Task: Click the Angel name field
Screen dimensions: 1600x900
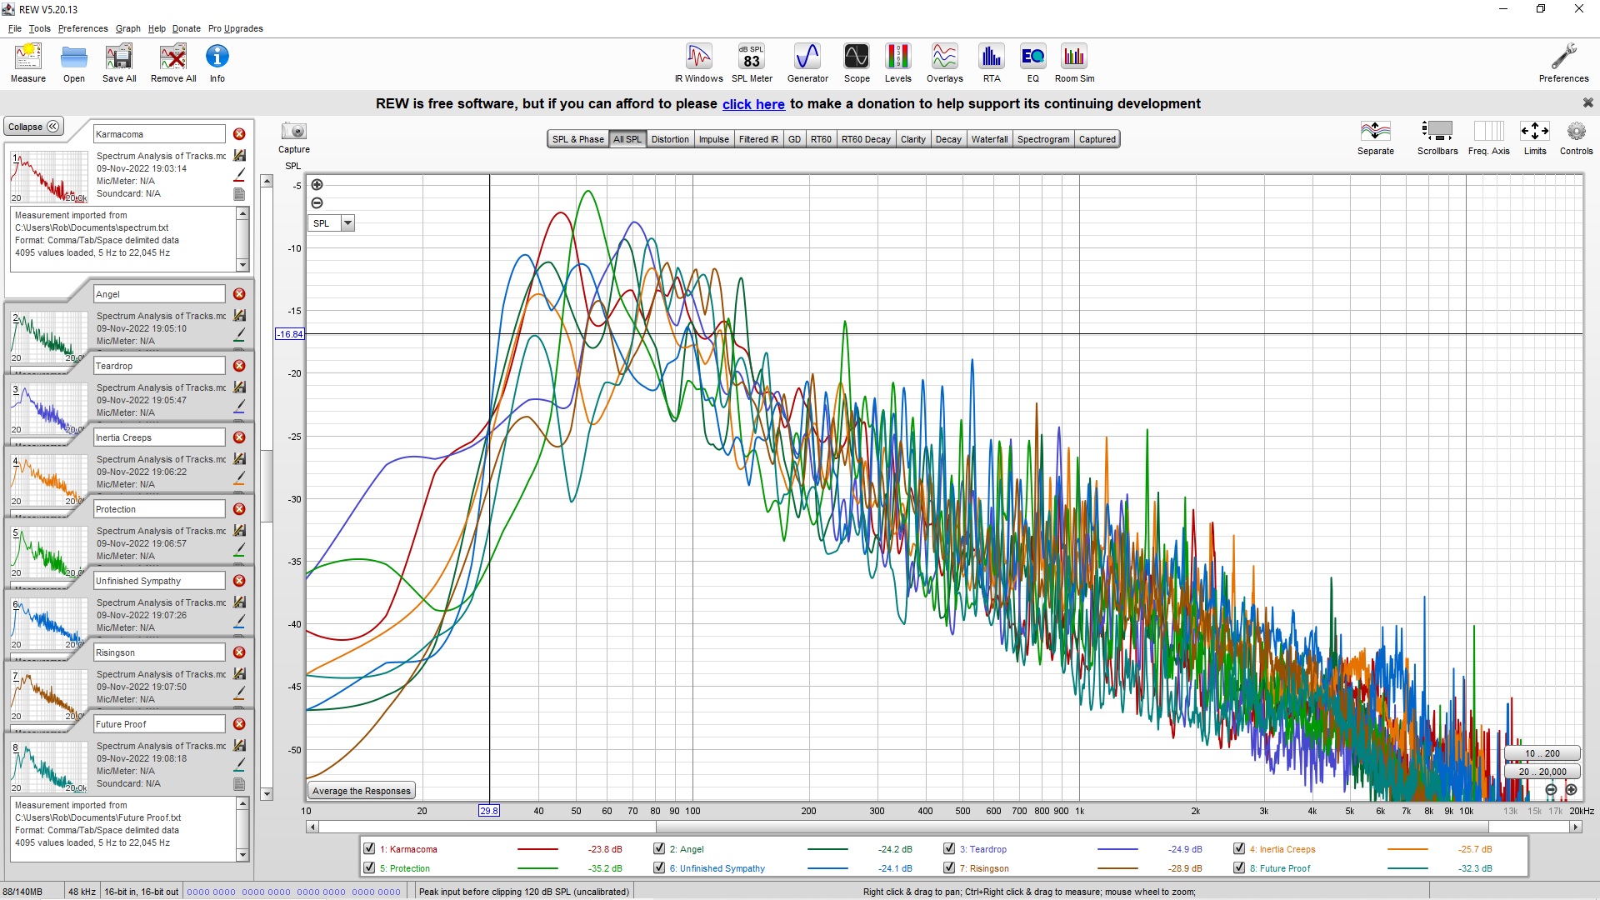Action: (x=158, y=294)
